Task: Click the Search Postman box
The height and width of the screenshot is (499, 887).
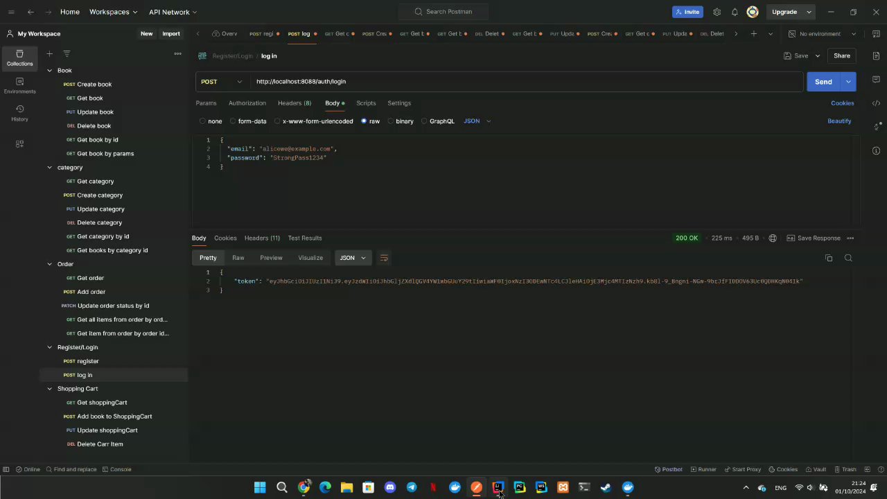Action: [443, 12]
